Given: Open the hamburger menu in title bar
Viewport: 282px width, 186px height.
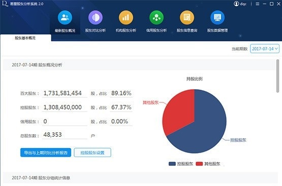Looking at the screenshot, I should (x=258, y=4).
